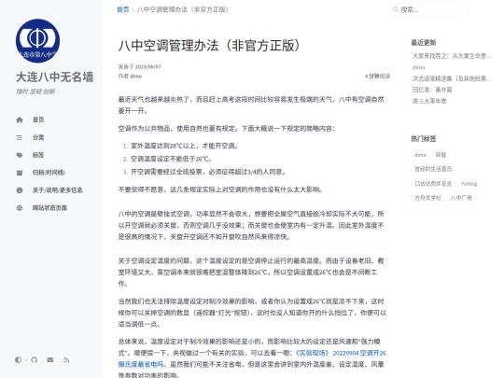Viewport: 504px width, 378px height.
Task: Select the dimo tag chip
Action: click(x=420, y=155)
